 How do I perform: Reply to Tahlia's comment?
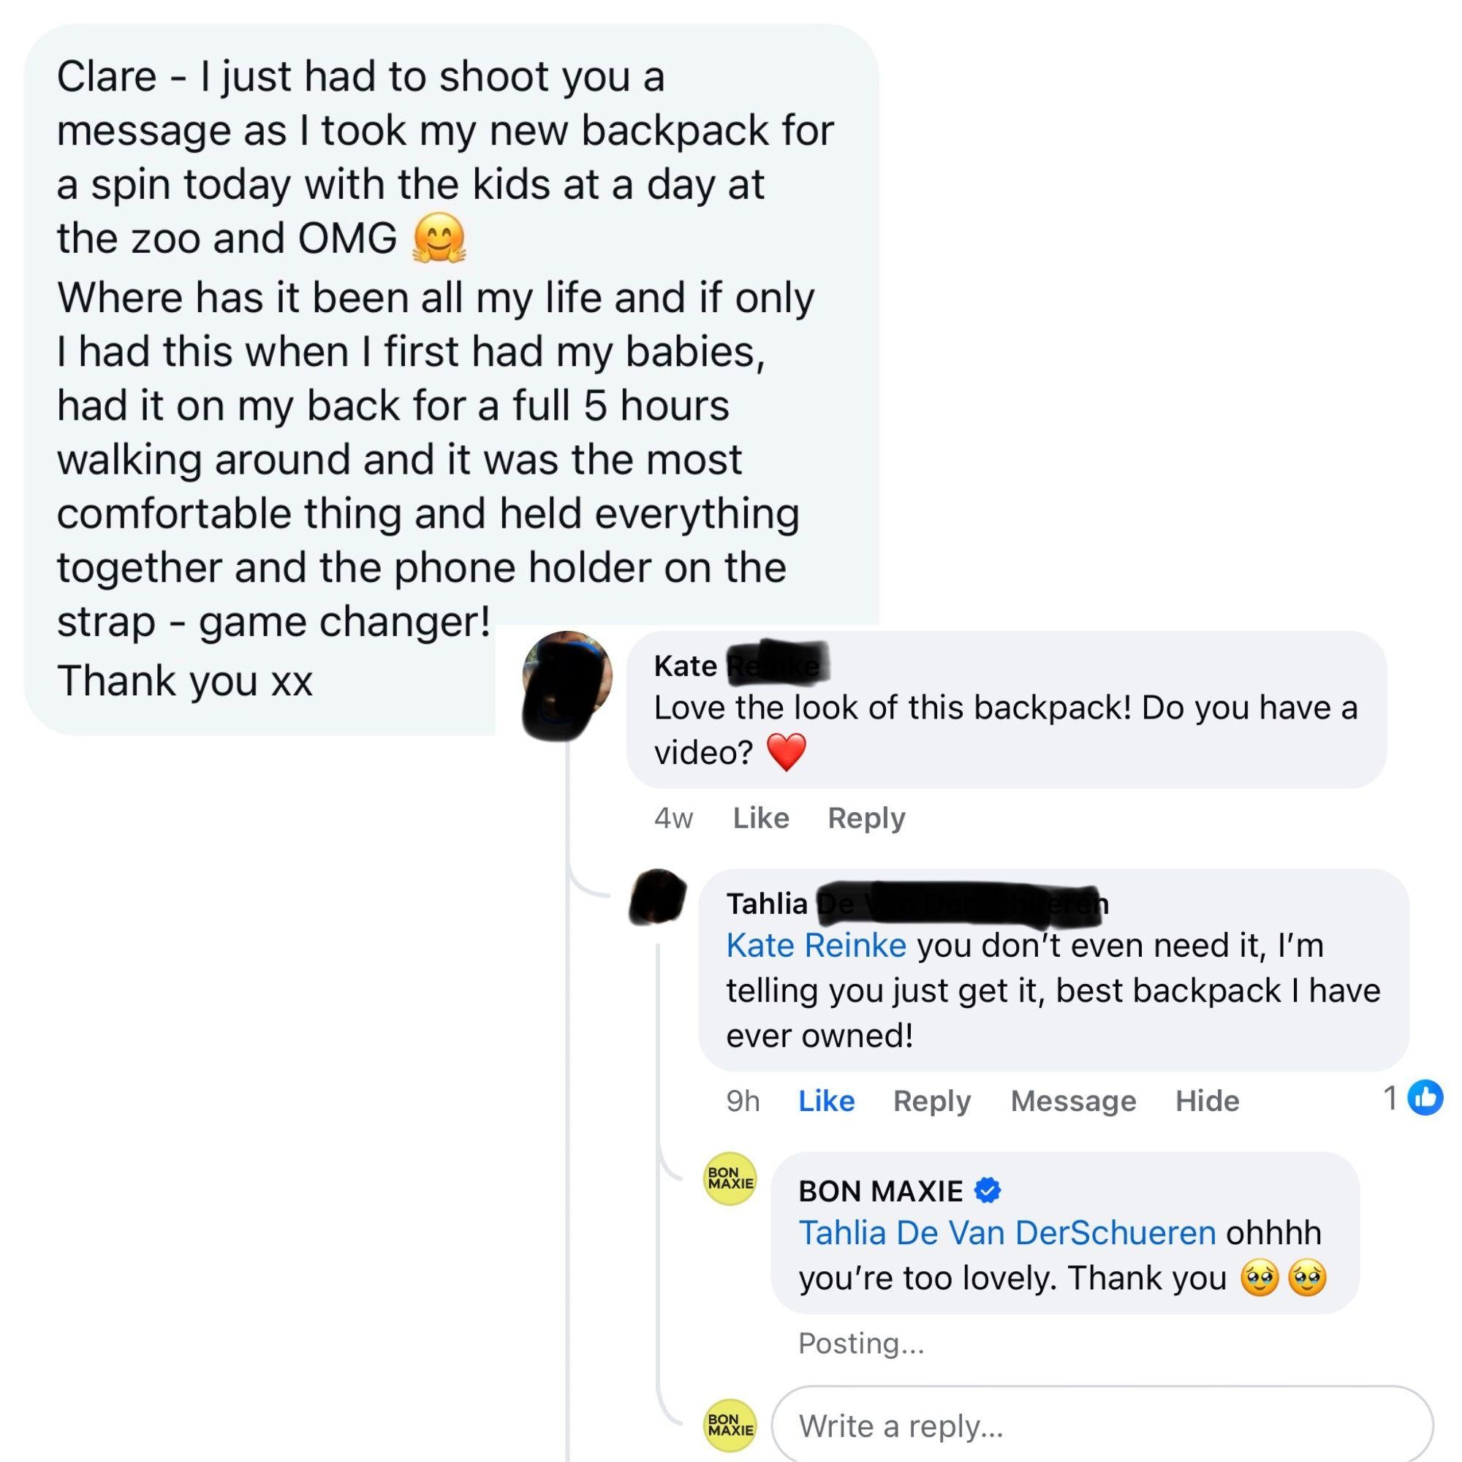931,1101
